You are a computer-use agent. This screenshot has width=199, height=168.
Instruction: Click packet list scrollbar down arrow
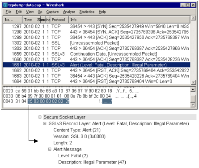pos(193,82)
